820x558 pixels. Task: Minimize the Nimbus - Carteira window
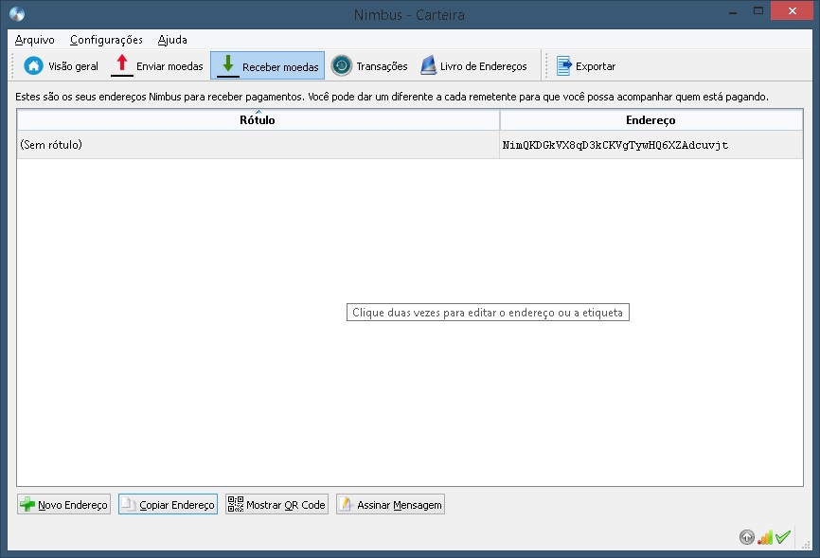click(733, 11)
